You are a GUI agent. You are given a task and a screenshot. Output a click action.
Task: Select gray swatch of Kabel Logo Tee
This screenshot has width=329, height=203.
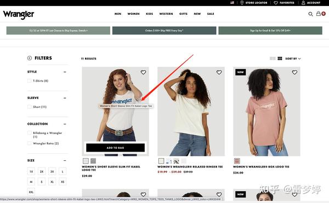93,161
